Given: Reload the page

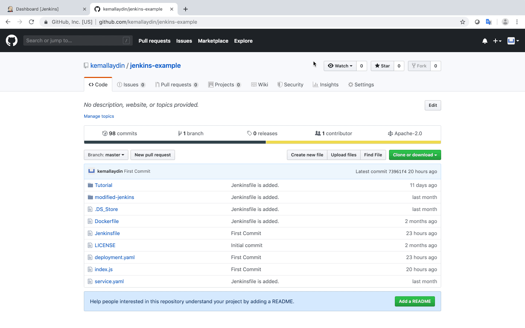Looking at the screenshot, I should (x=31, y=22).
